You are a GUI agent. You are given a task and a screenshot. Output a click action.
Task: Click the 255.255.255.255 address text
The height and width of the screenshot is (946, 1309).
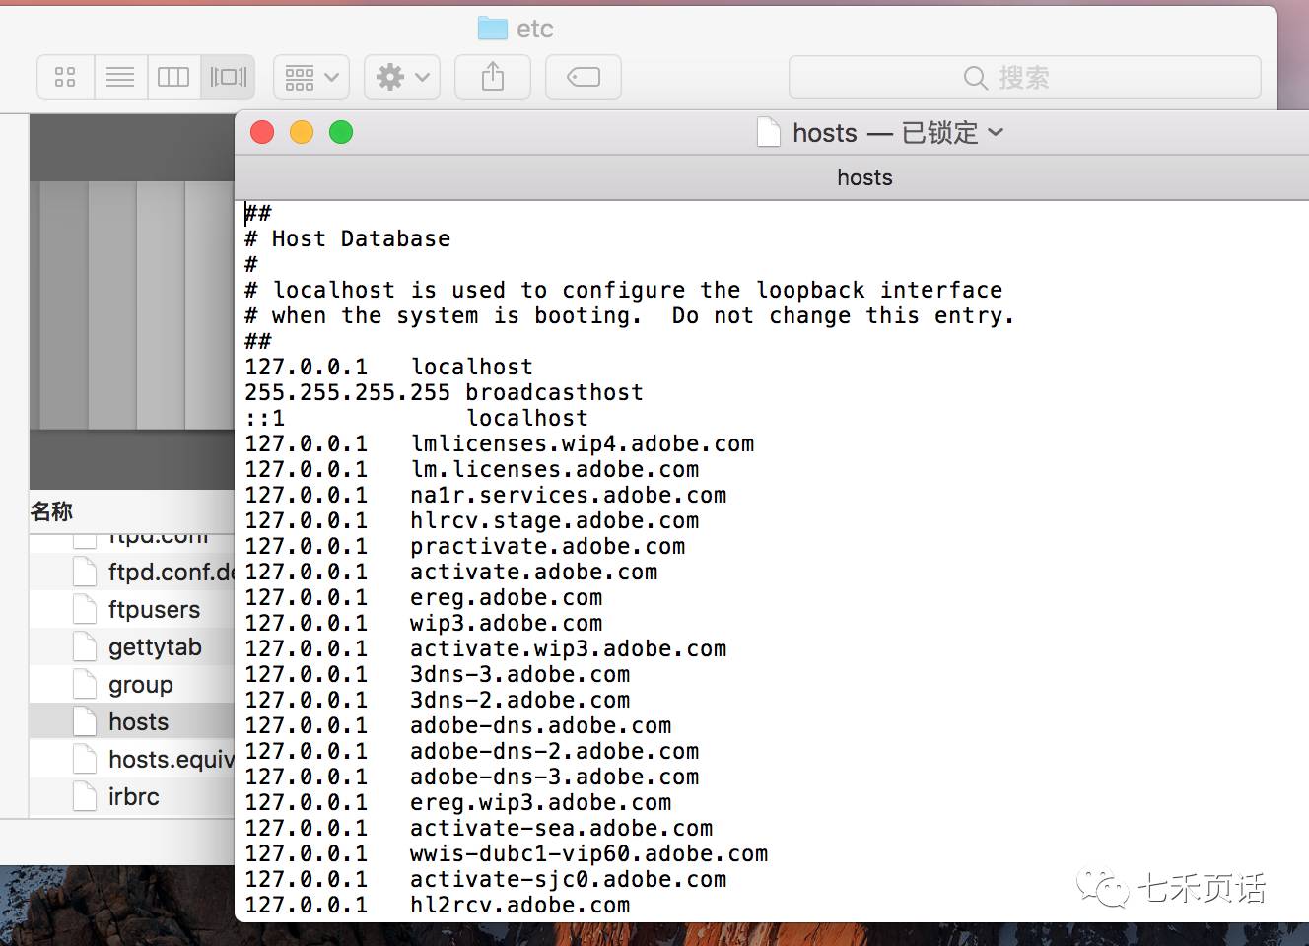click(x=348, y=392)
